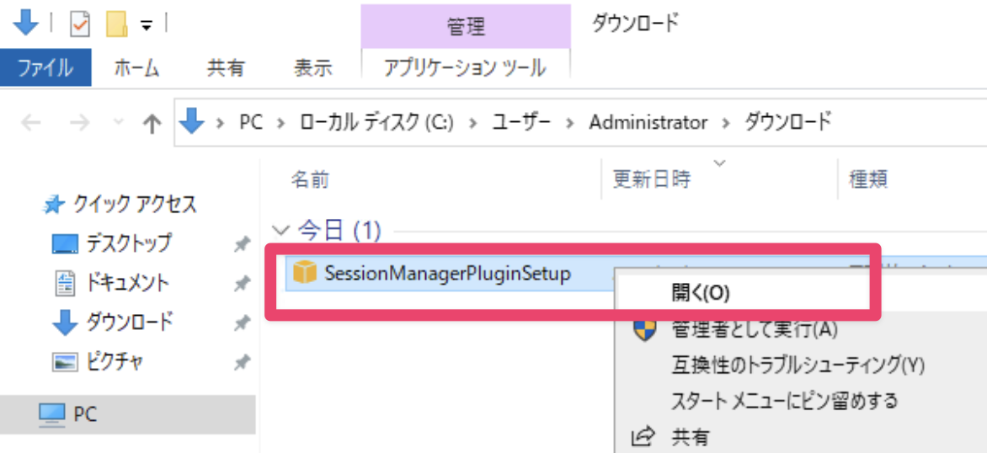The image size is (987, 453).
Task: Click the 共有 share icon in context menu
Action: click(x=644, y=437)
